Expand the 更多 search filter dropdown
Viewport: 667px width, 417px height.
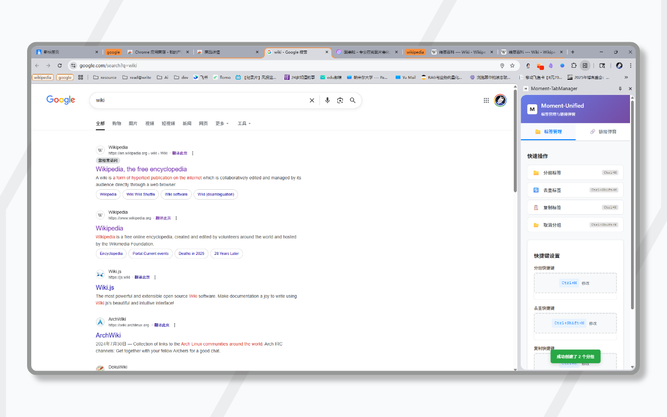tap(222, 124)
